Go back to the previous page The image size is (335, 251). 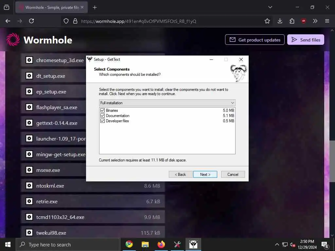pyautogui.click(x=8, y=21)
